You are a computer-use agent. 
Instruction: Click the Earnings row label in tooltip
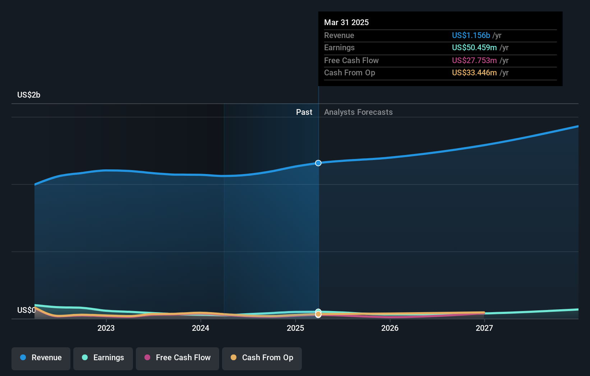(339, 47)
